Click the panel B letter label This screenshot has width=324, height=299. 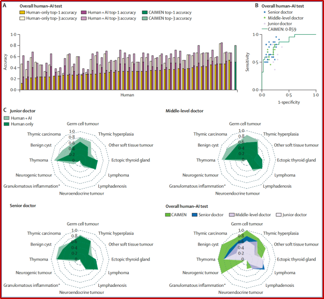[x=257, y=5]
